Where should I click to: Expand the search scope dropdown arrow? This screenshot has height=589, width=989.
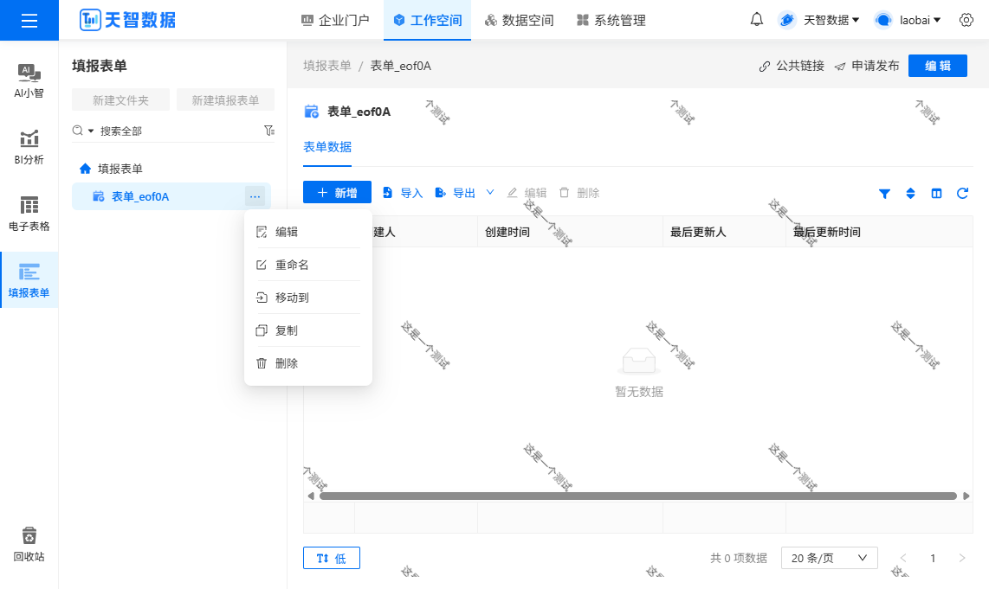tap(90, 131)
